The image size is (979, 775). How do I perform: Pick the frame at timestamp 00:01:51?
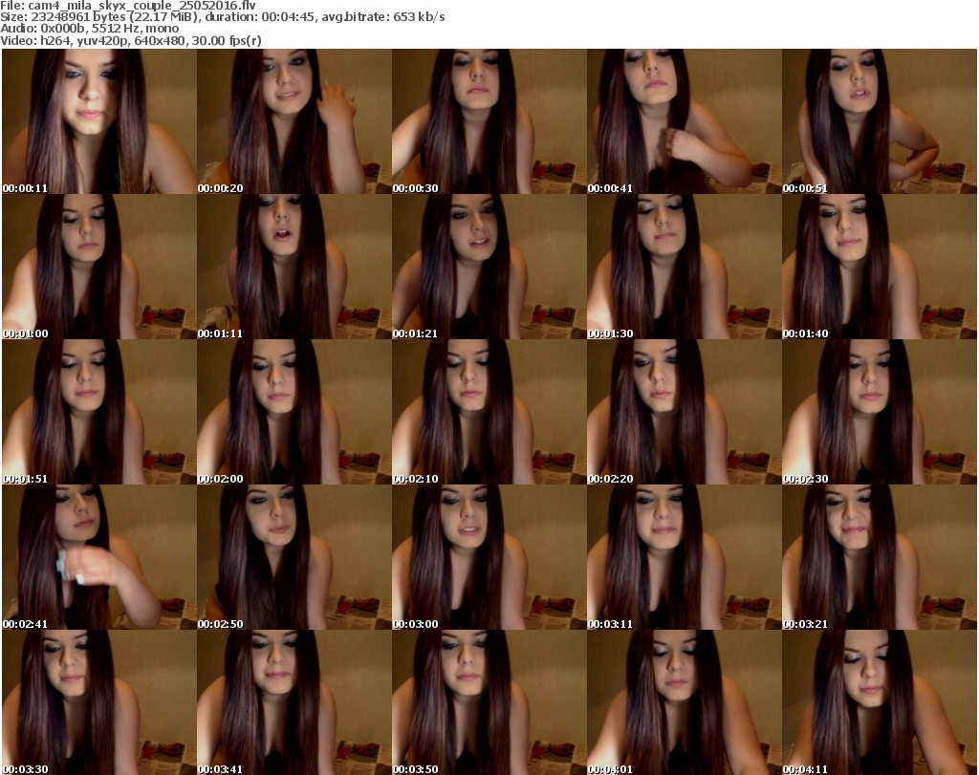coord(99,412)
